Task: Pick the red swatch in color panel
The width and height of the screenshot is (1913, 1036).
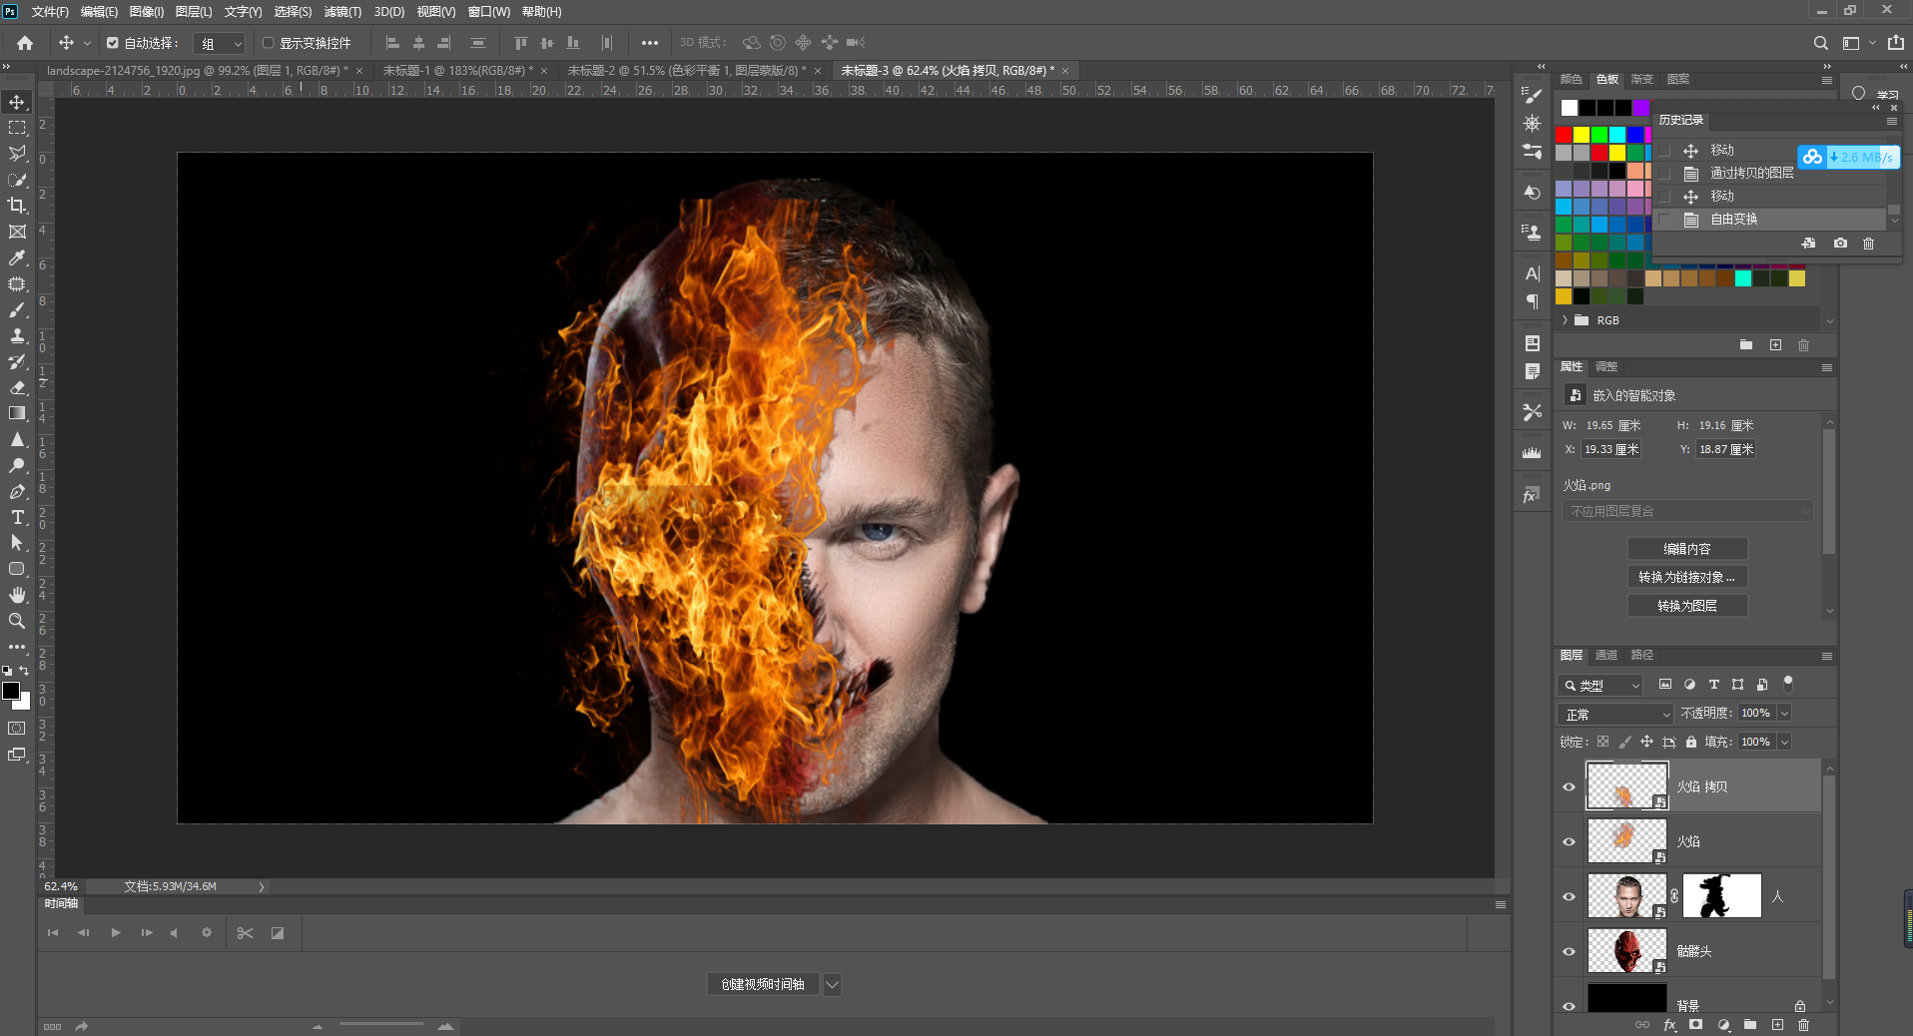Action: tap(1564, 135)
